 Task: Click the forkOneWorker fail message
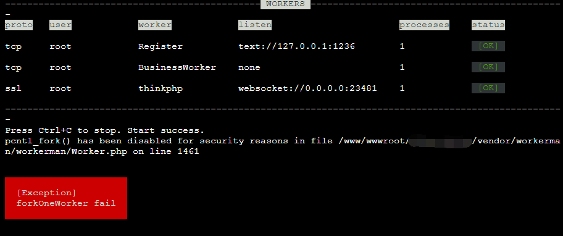[66, 203]
